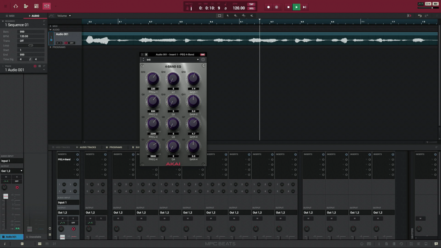Toggle the metronome icon
Viewport: 441px width, 248px height.
(188, 8)
